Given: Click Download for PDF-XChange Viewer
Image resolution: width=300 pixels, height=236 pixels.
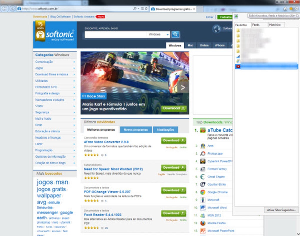Looking at the screenshot, I should [174, 191].
